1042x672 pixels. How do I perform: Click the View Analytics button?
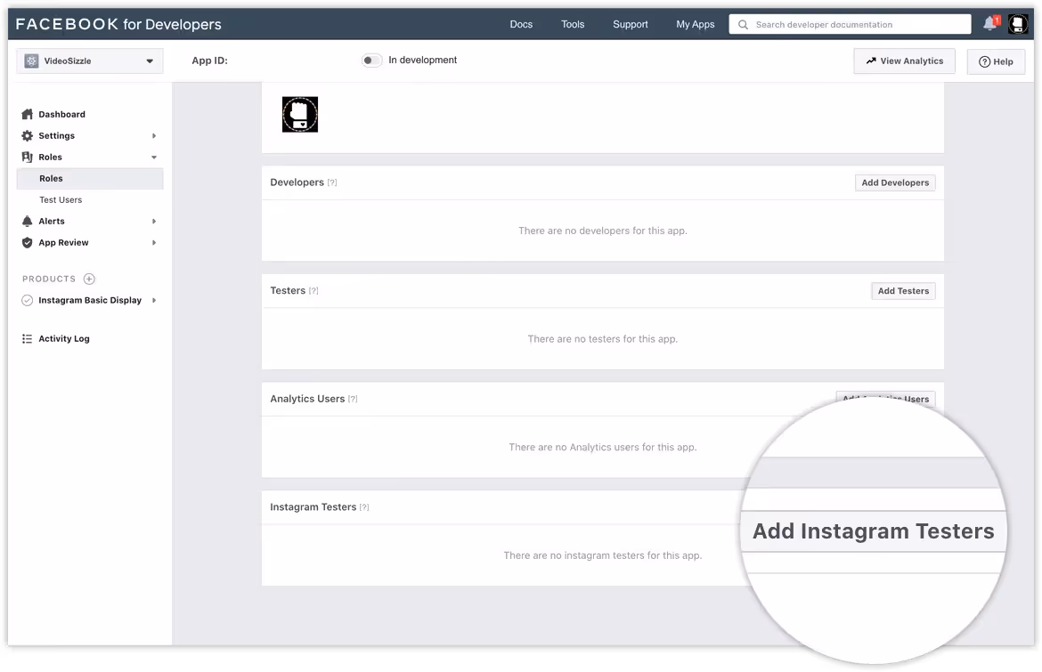click(905, 61)
